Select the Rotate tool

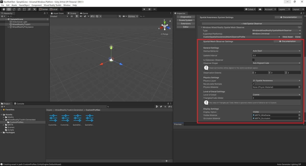(x=14, y=9)
